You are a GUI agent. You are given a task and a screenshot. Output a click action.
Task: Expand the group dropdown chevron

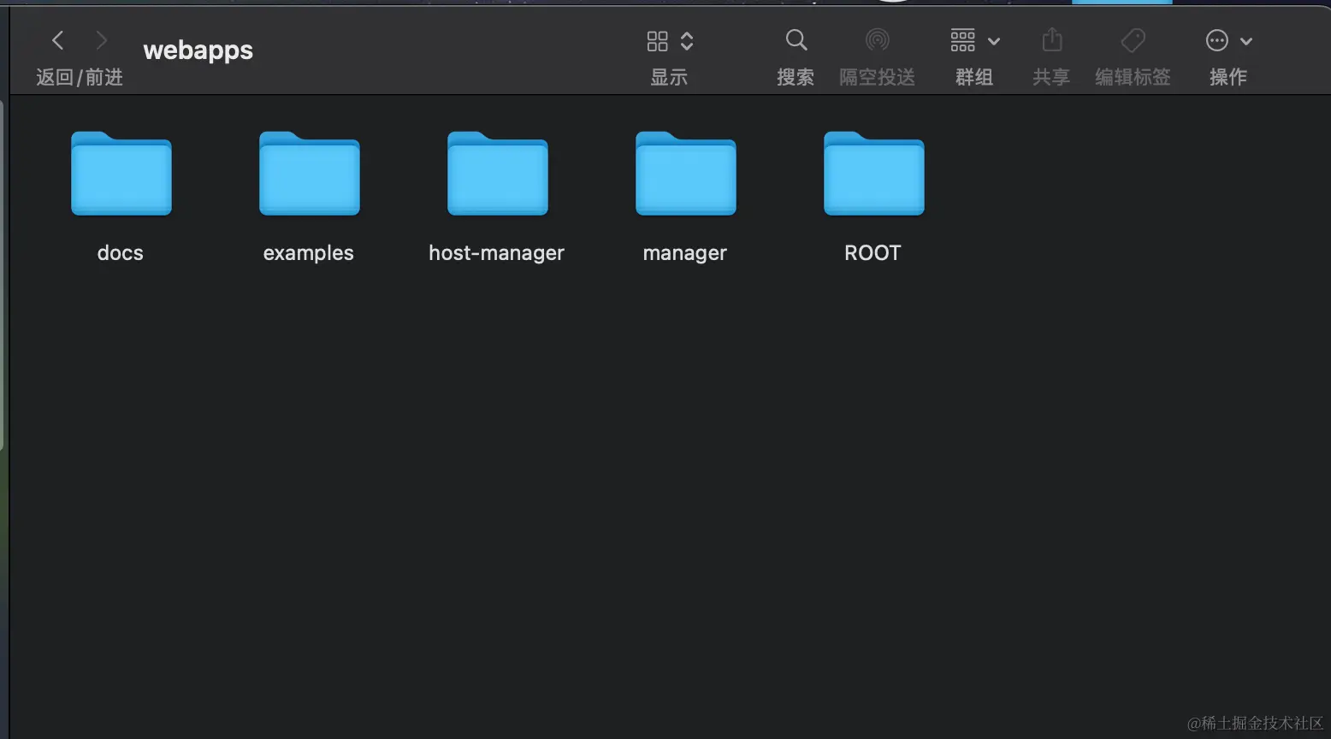point(994,41)
